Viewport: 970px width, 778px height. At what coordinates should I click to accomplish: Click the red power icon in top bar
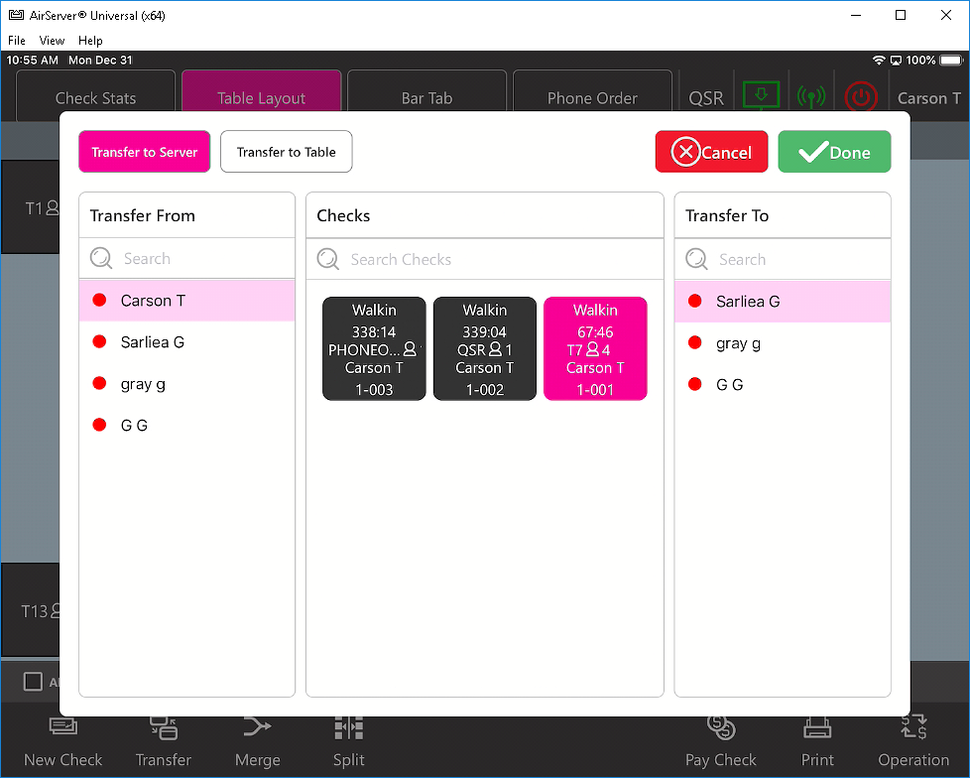(861, 97)
